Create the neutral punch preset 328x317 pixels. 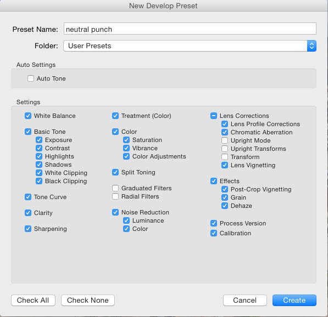[294, 301]
